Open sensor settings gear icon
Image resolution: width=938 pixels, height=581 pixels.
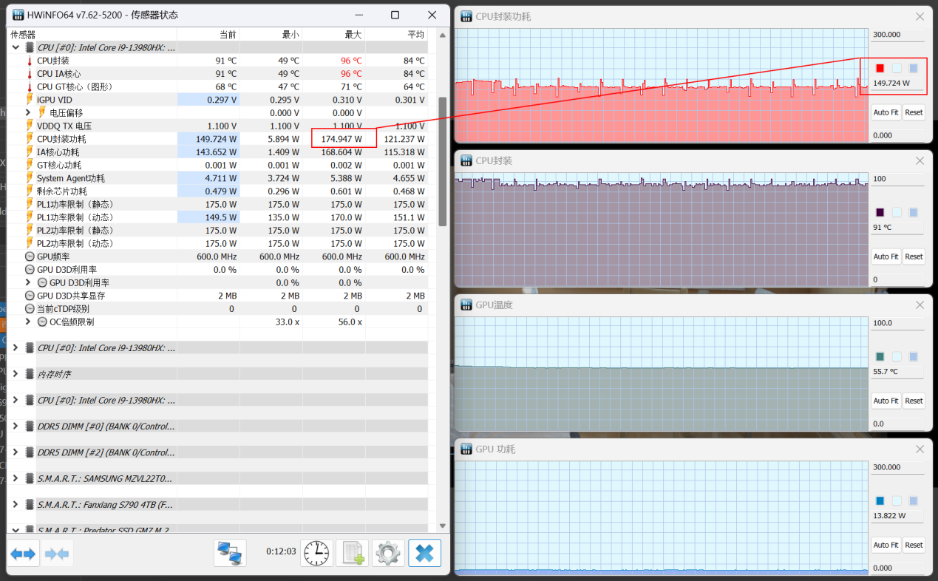[x=388, y=553]
